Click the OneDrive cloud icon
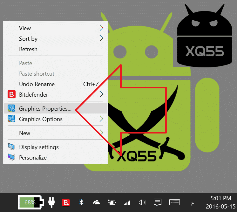Screen dimensions: 237x212 96,202
